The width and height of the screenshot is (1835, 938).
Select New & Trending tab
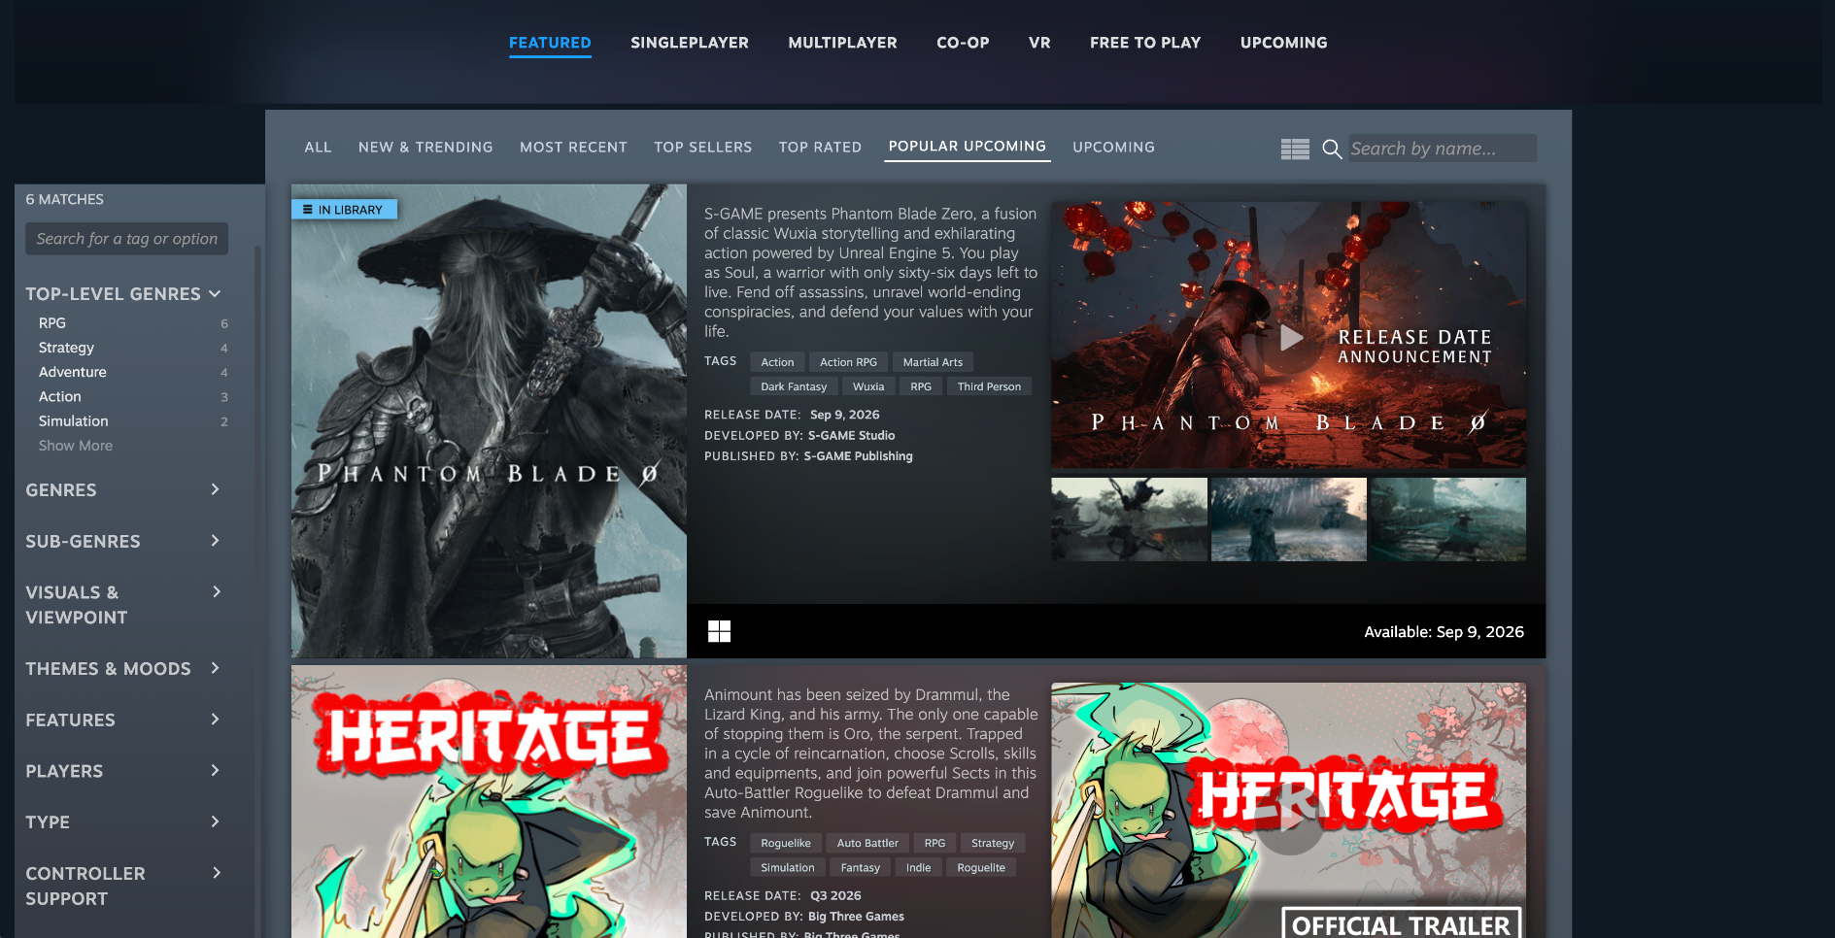pos(425,148)
